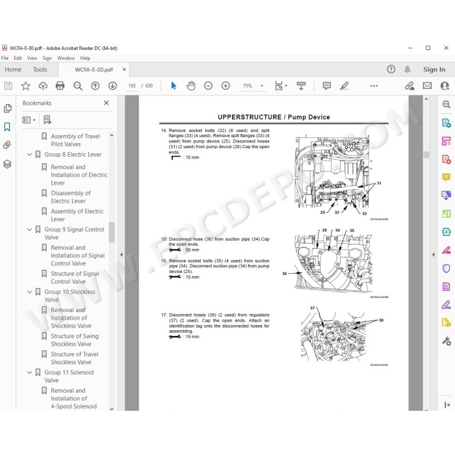Open search tool in right pane
The width and height of the screenshot is (455, 455).
pos(447,104)
